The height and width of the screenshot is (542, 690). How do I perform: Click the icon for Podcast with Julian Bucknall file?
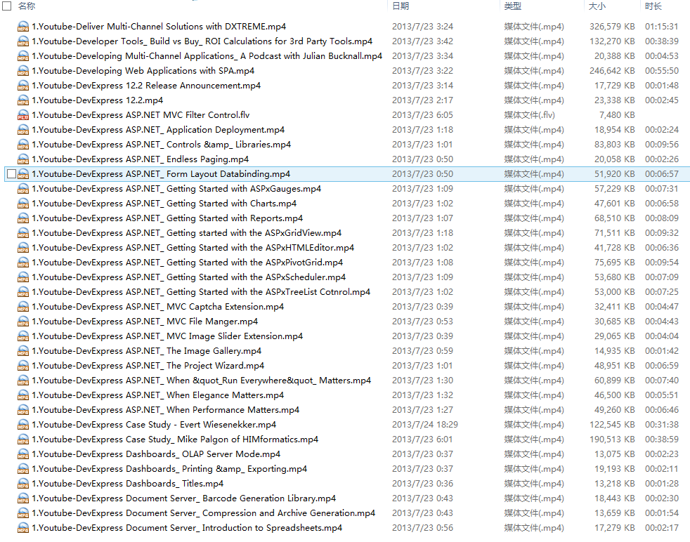tap(23, 56)
